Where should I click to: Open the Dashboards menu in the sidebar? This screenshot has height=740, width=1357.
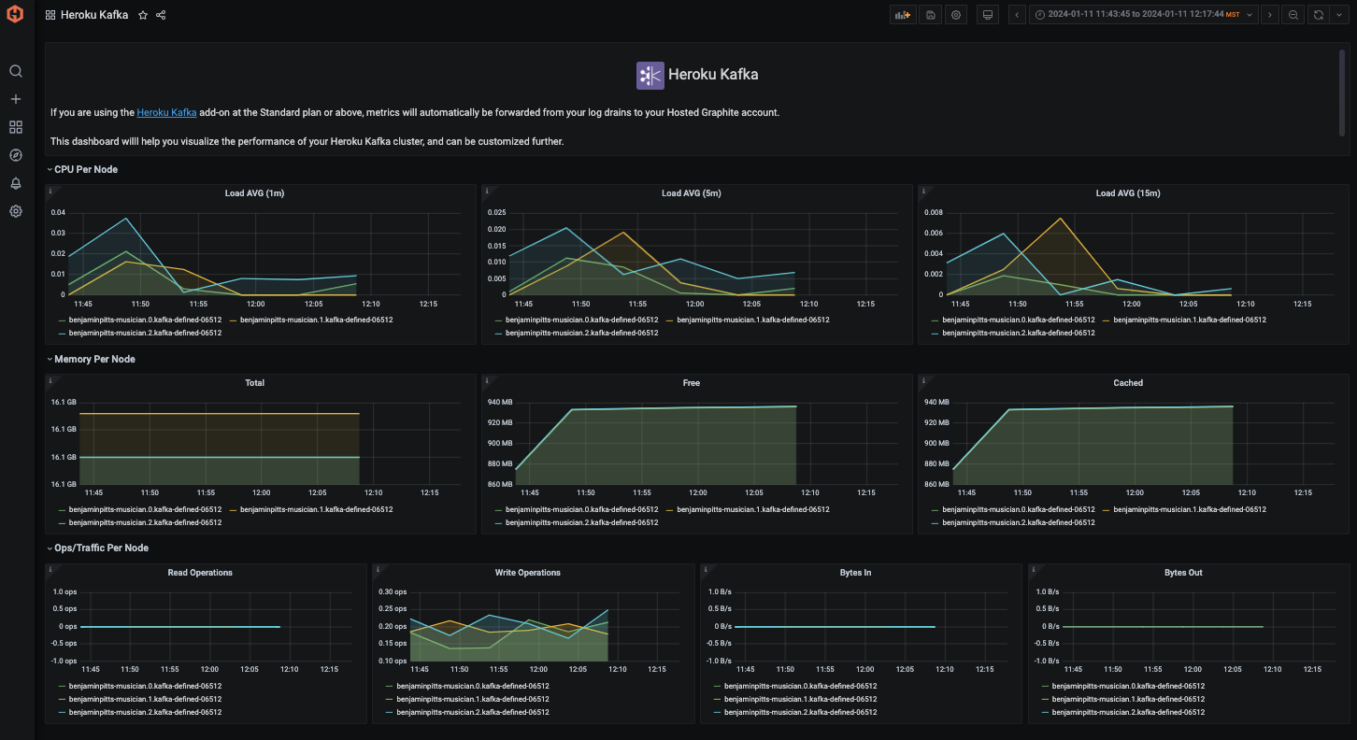click(15, 126)
